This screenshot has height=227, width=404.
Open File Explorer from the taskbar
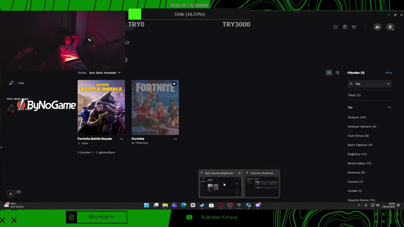165,205
